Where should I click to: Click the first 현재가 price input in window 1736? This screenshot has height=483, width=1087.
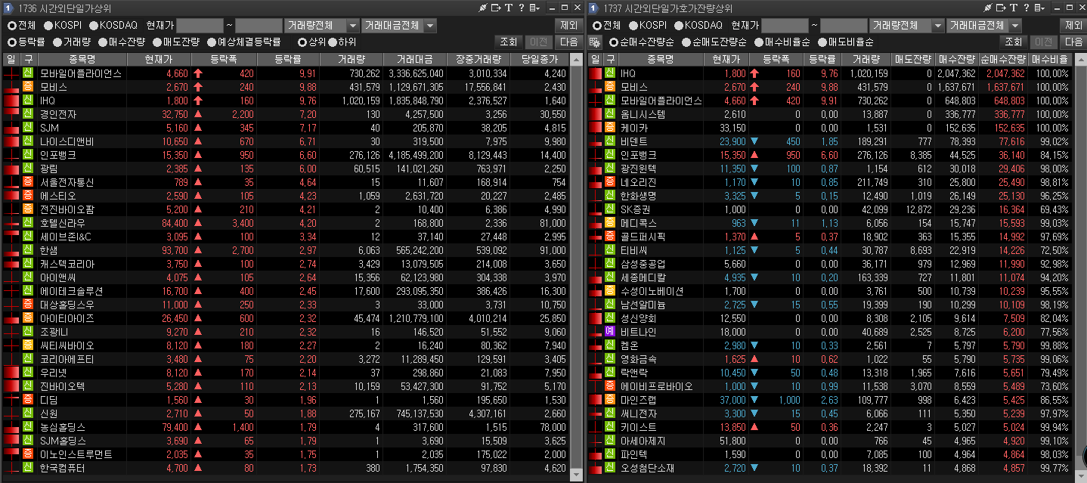point(200,25)
